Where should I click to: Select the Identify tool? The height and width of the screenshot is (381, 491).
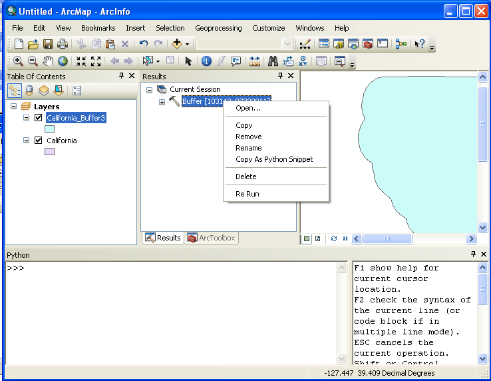(206, 61)
